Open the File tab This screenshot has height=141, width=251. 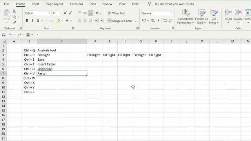click(x=6, y=4)
